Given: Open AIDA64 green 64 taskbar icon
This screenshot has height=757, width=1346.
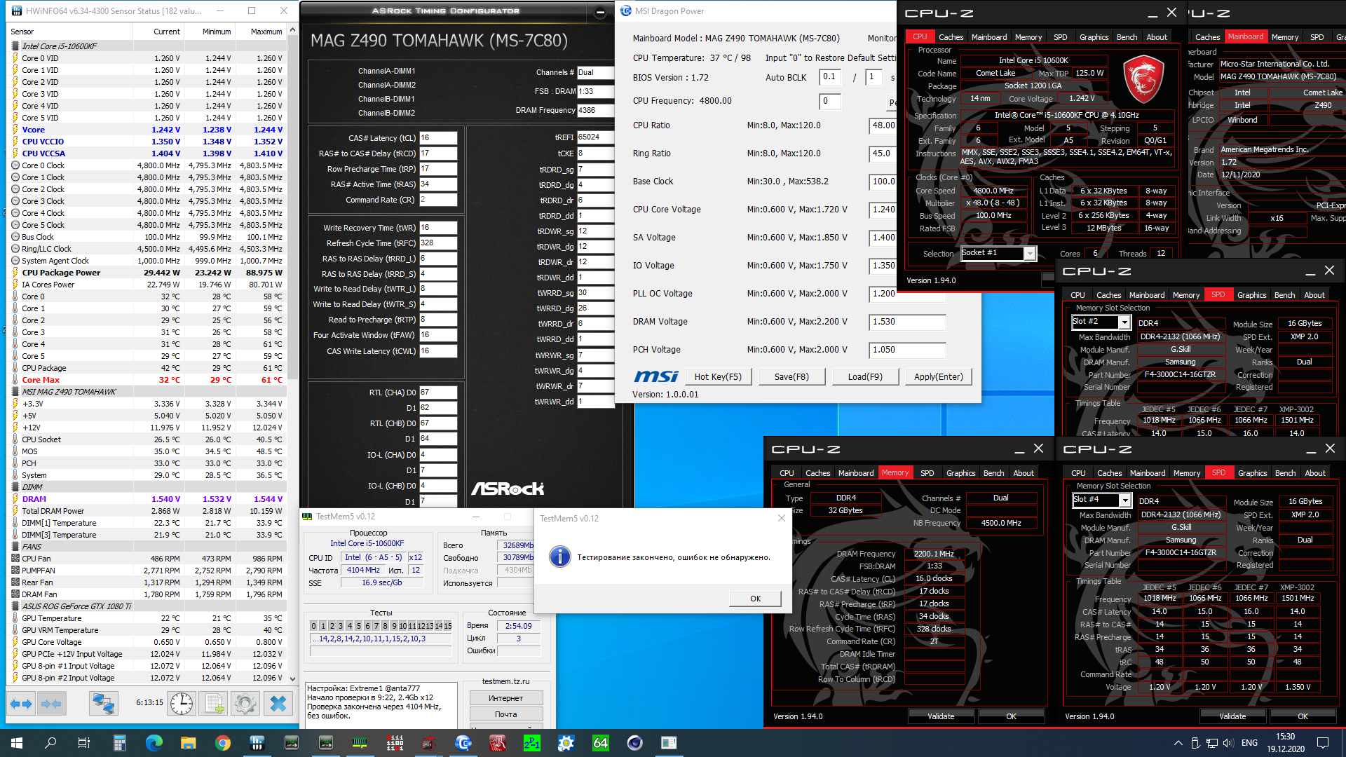Looking at the screenshot, I should click(x=601, y=743).
